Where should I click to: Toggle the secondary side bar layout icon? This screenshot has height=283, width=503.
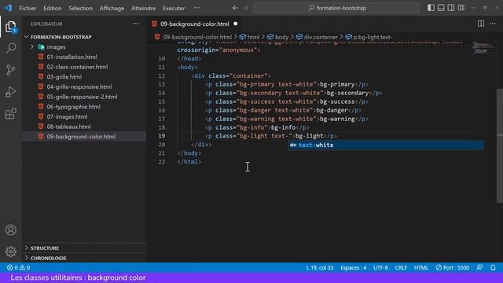click(450, 8)
